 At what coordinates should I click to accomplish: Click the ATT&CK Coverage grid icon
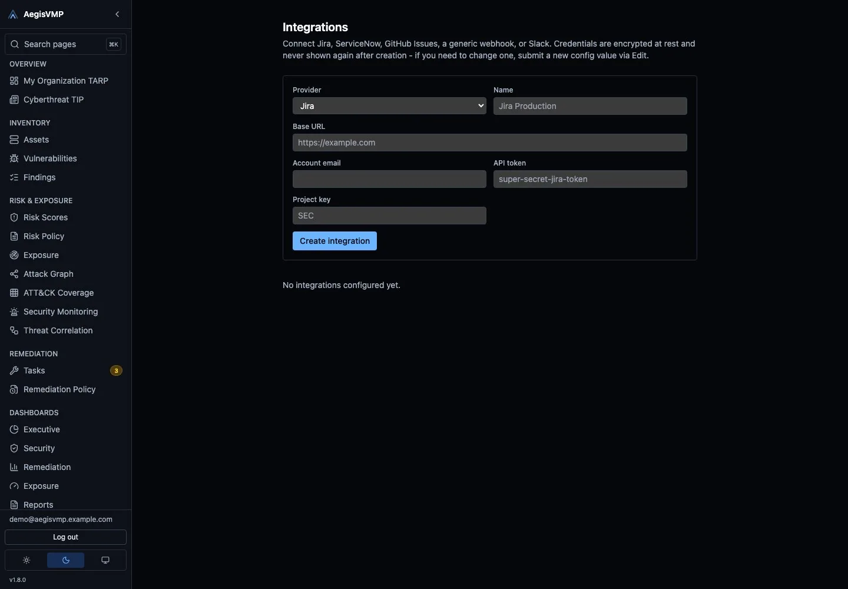coord(14,293)
